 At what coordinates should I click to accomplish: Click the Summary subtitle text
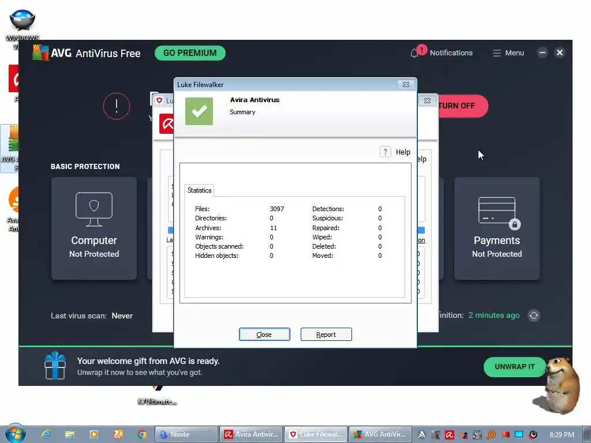(242, 112)
